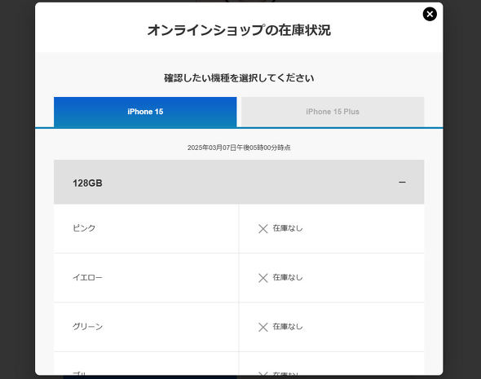Click 在庫なし status in ピンク row
This screenshot has height=379, width=481.
point(288,228)
